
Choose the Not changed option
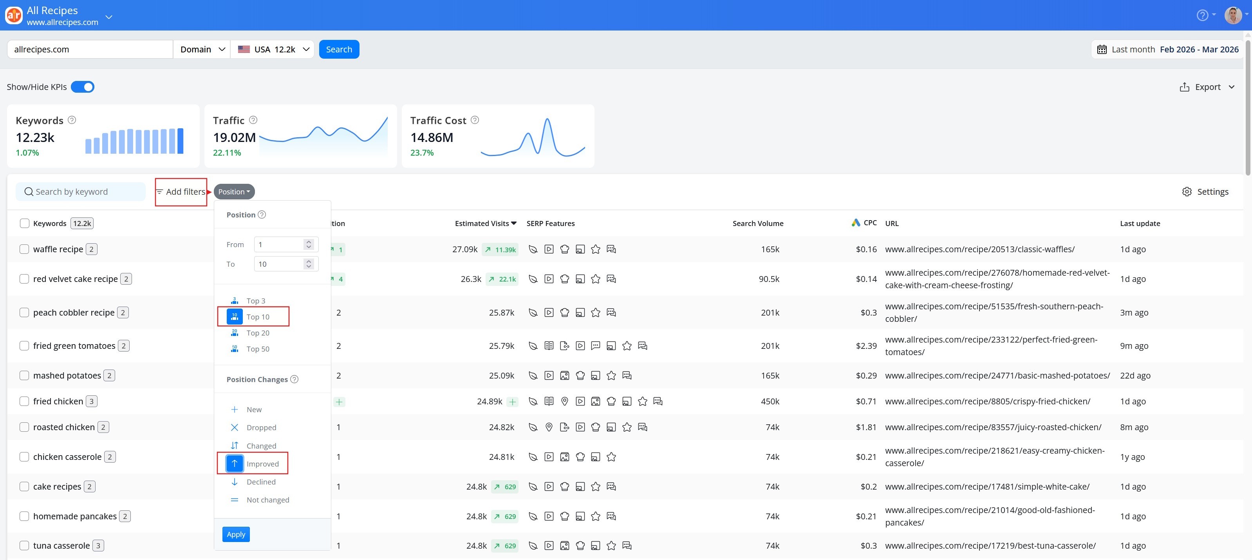coord(260,499)
